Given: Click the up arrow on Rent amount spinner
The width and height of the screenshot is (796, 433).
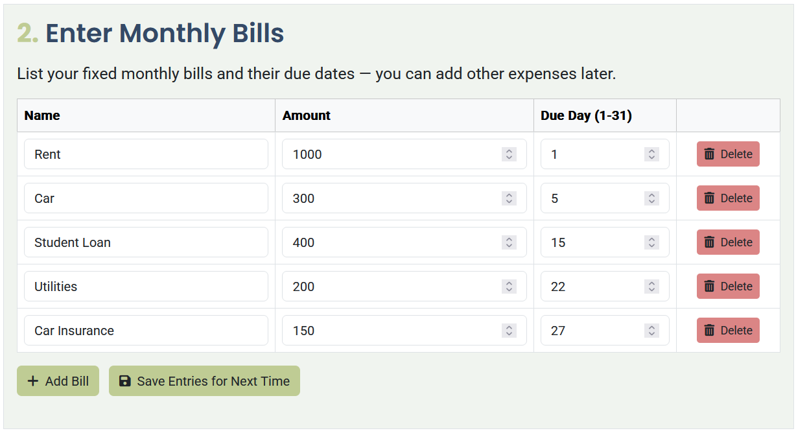Looking at the screenshot, I should pyautogui.click(x=509, y=150).
